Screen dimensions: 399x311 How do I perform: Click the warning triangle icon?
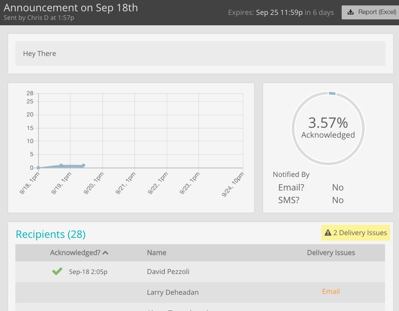tap(328, 232)
